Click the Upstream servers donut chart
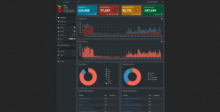 click(x=132, y=77)
